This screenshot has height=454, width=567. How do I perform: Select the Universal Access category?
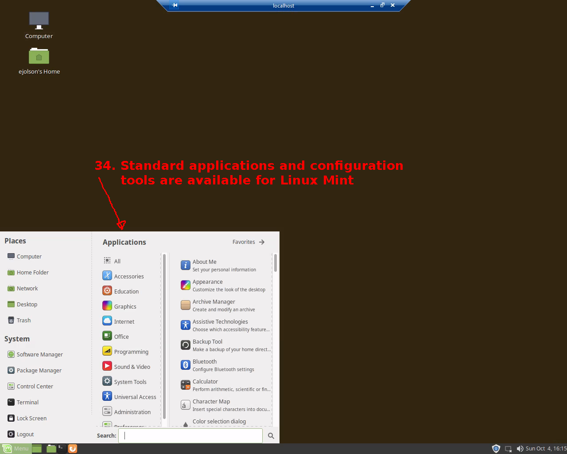(129, 396)
